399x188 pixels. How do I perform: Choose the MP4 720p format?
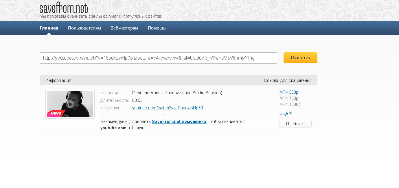pos(288,98)
